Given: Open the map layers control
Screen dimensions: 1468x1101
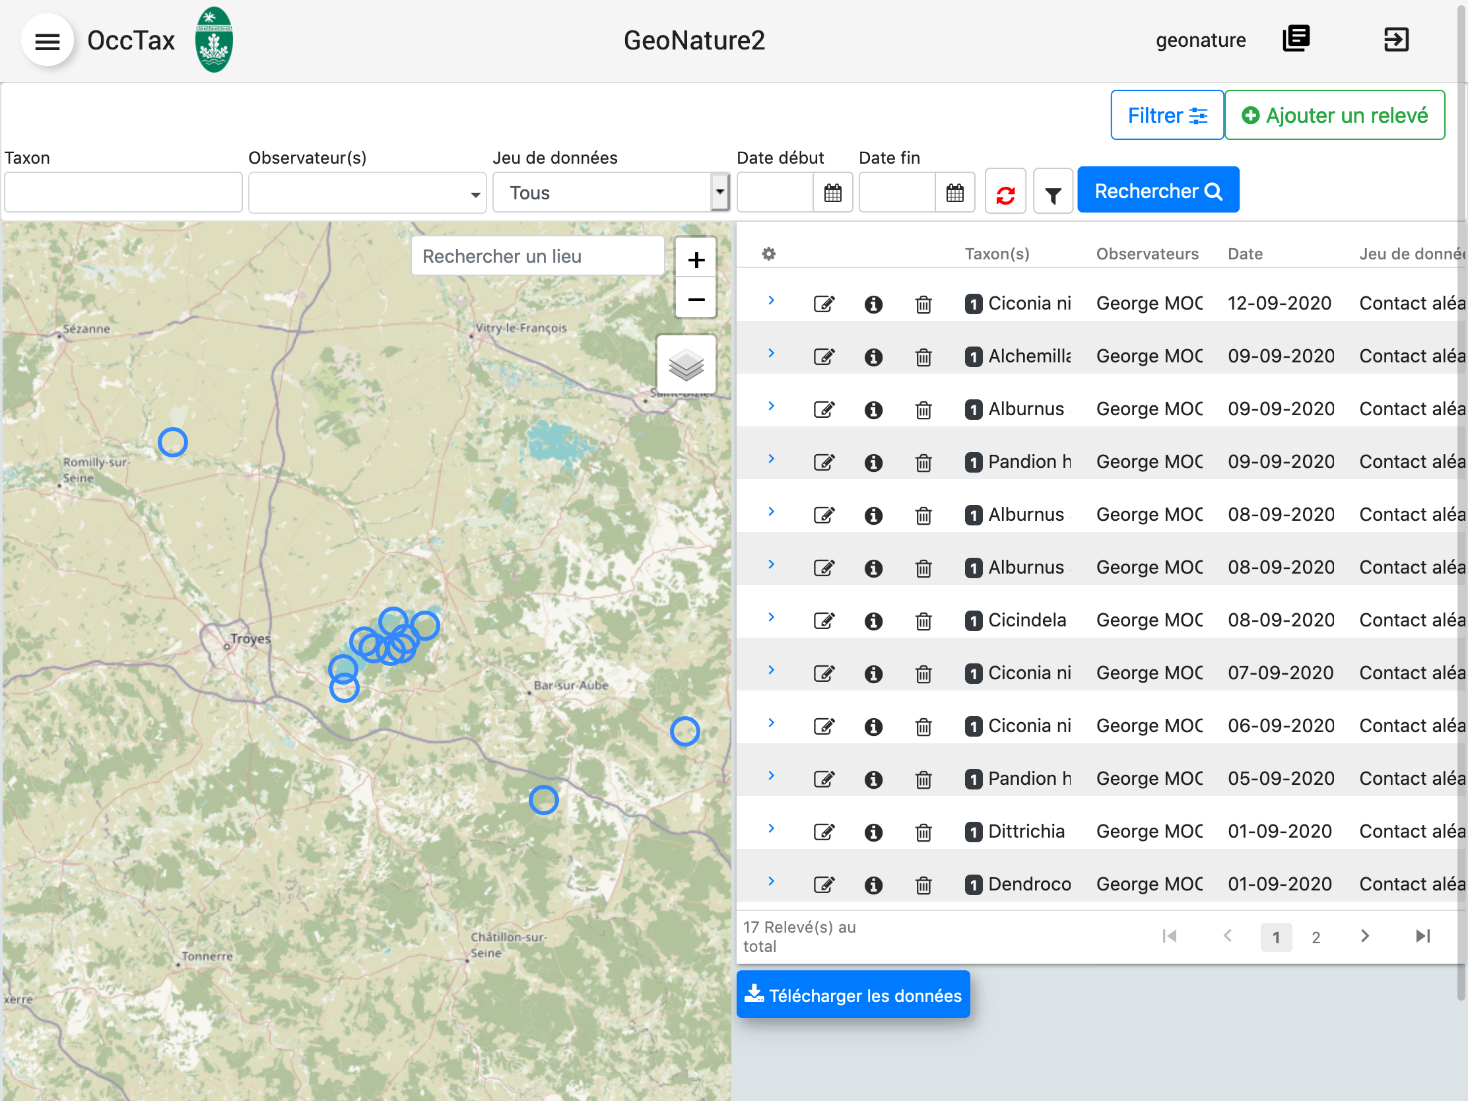Looking at the screenshot, I should click(x=686, y=364).
